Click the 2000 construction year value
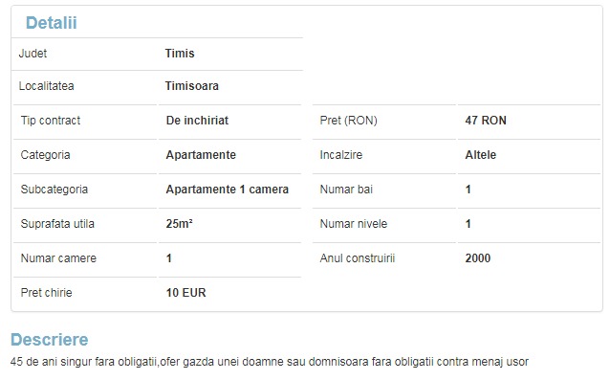This screenshot has width=610, height=380. click(x=478, y=258)
